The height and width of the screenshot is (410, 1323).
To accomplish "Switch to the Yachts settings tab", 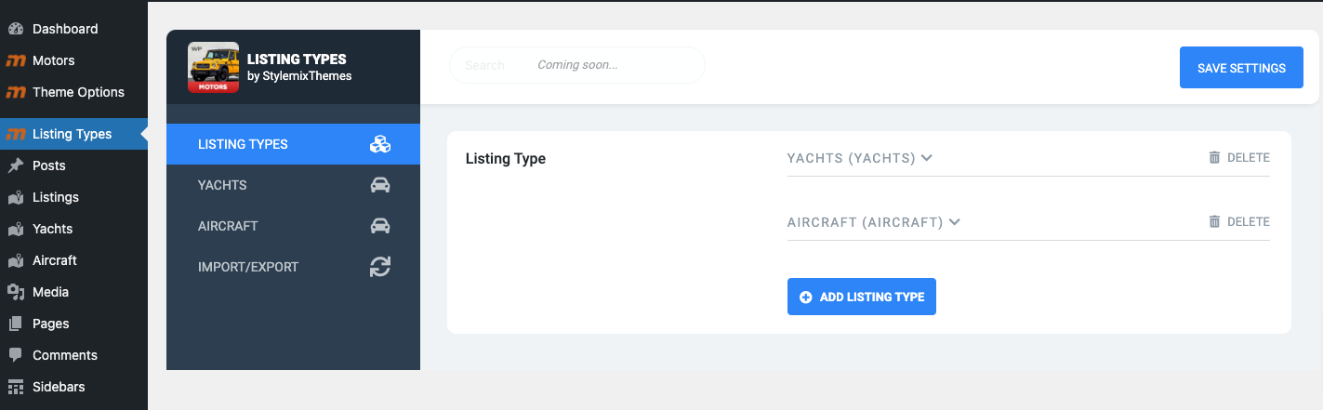I will click(223, 185).
